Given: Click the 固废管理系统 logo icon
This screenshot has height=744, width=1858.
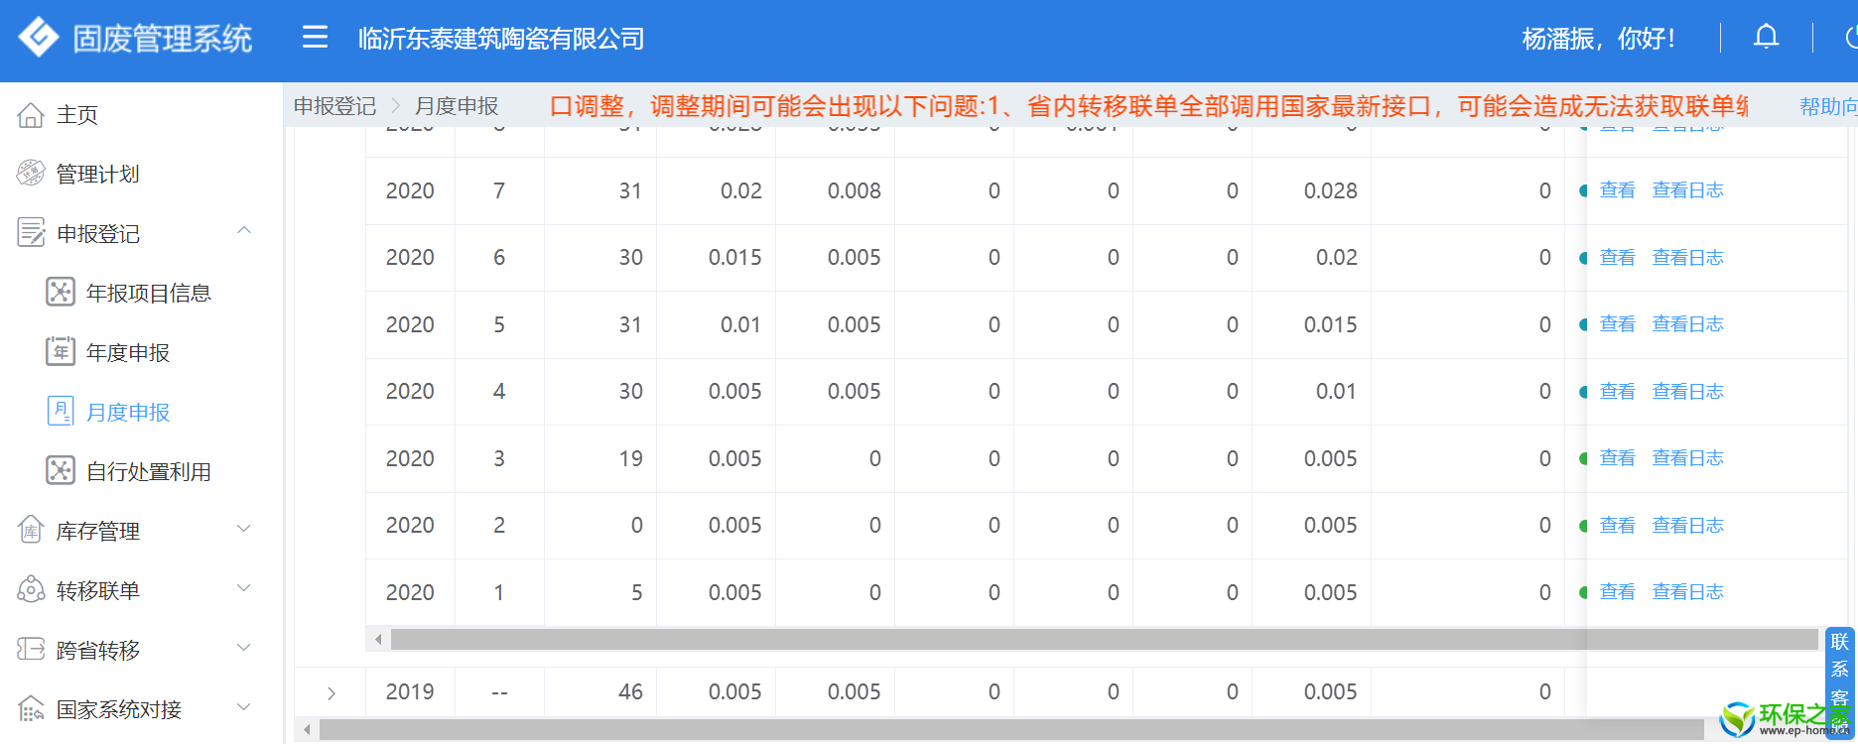Looking at the screenshot, I should point(39,38).
